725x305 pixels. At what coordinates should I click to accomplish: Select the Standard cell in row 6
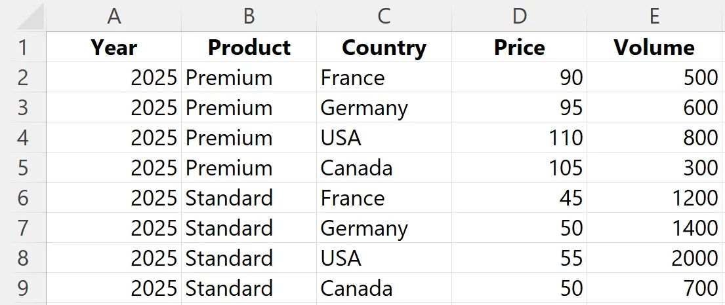[249, 198]
